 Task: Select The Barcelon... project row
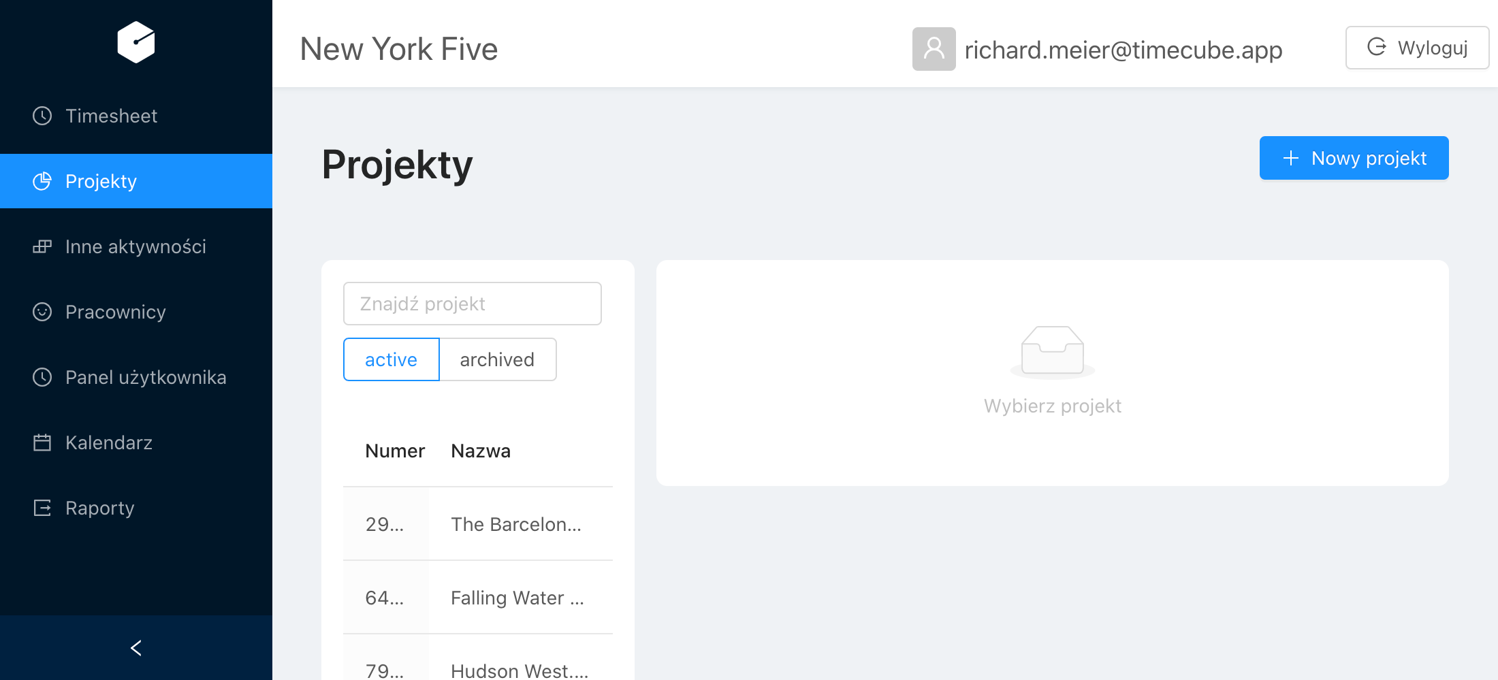pos(478,524)
